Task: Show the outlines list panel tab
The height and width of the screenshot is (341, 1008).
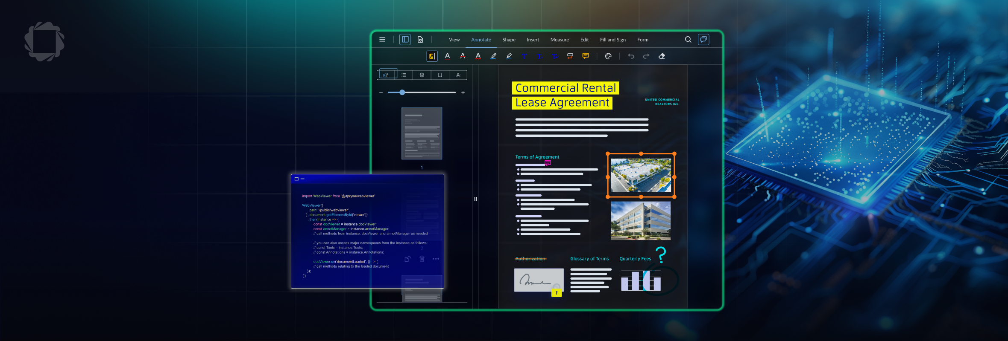Action: tap(404, 75)
